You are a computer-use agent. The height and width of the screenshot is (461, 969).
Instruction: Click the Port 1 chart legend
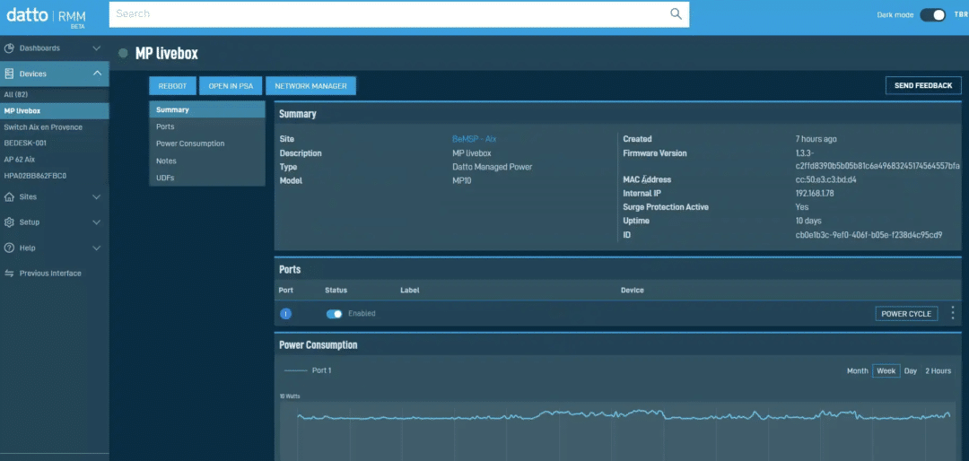point(308,370)
